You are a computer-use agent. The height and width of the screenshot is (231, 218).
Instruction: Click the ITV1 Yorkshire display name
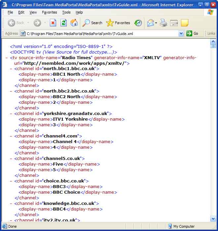pyautogui.click(x=70, y=119)
